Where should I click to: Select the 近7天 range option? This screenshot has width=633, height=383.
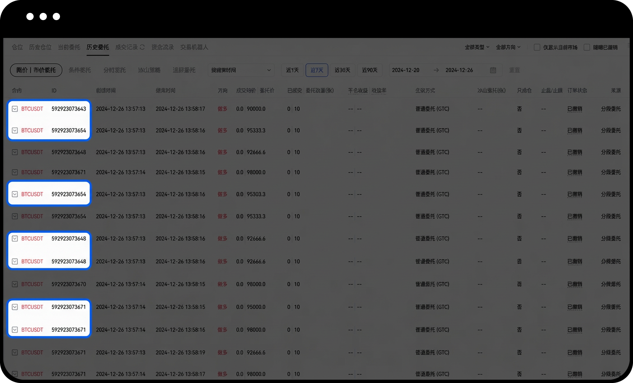(316, 70)
